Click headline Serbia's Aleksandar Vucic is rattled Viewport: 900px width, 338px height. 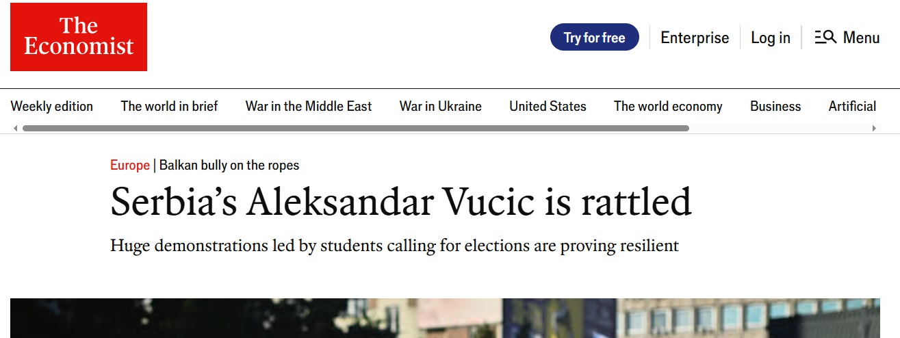tap(401, 202)
